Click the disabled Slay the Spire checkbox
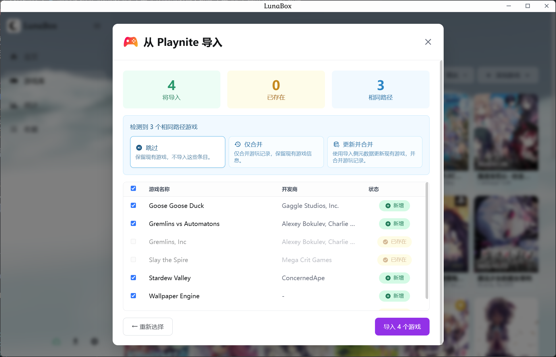The image size is (556, 357). [133, 260]
